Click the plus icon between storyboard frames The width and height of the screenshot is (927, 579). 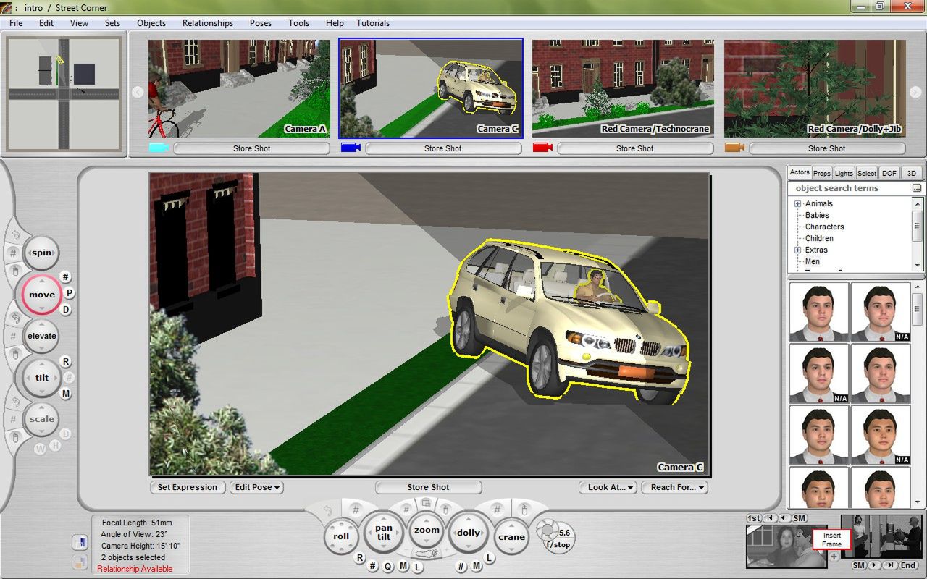834,557
